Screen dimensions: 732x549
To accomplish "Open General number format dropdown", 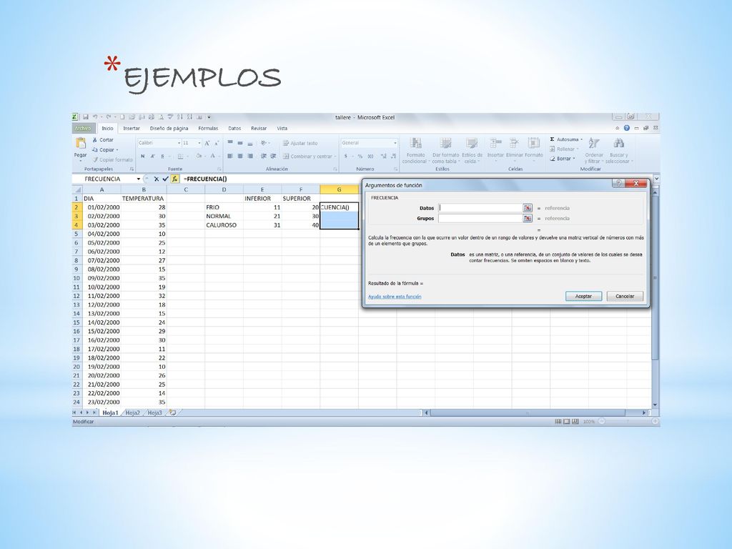I will 395,143.
